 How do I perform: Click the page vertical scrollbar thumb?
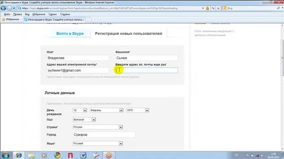[x=282, y=58]
